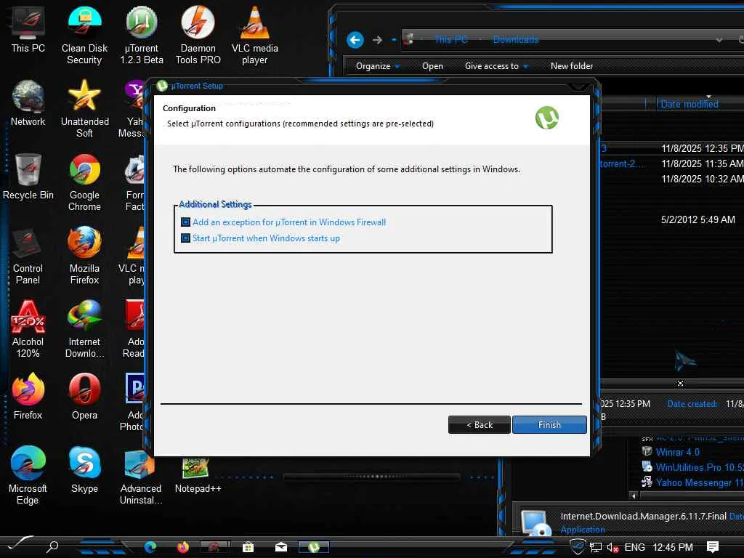Open address bar history dropdown chevron
Screen dimensions: 744x558
(x=719, y=40)
